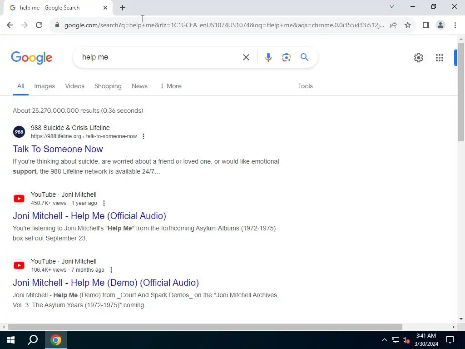Open the network status tray icon

tap(396, 340)
